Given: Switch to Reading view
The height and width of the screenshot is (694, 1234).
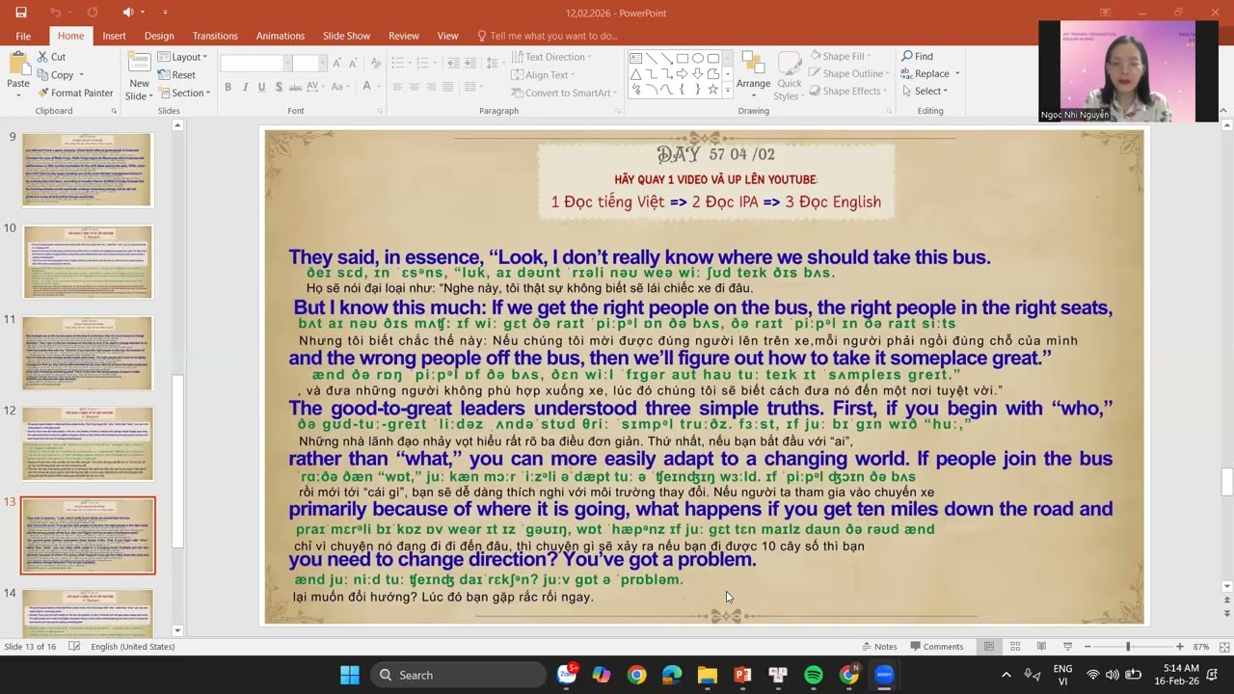Looking at the screenshot, I should pyautogui.click(x=1041, y=647).
